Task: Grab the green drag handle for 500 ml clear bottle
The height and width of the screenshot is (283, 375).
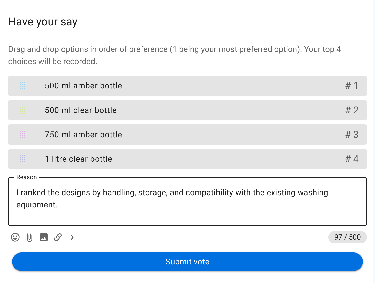Action: click(x=22, y=110)
